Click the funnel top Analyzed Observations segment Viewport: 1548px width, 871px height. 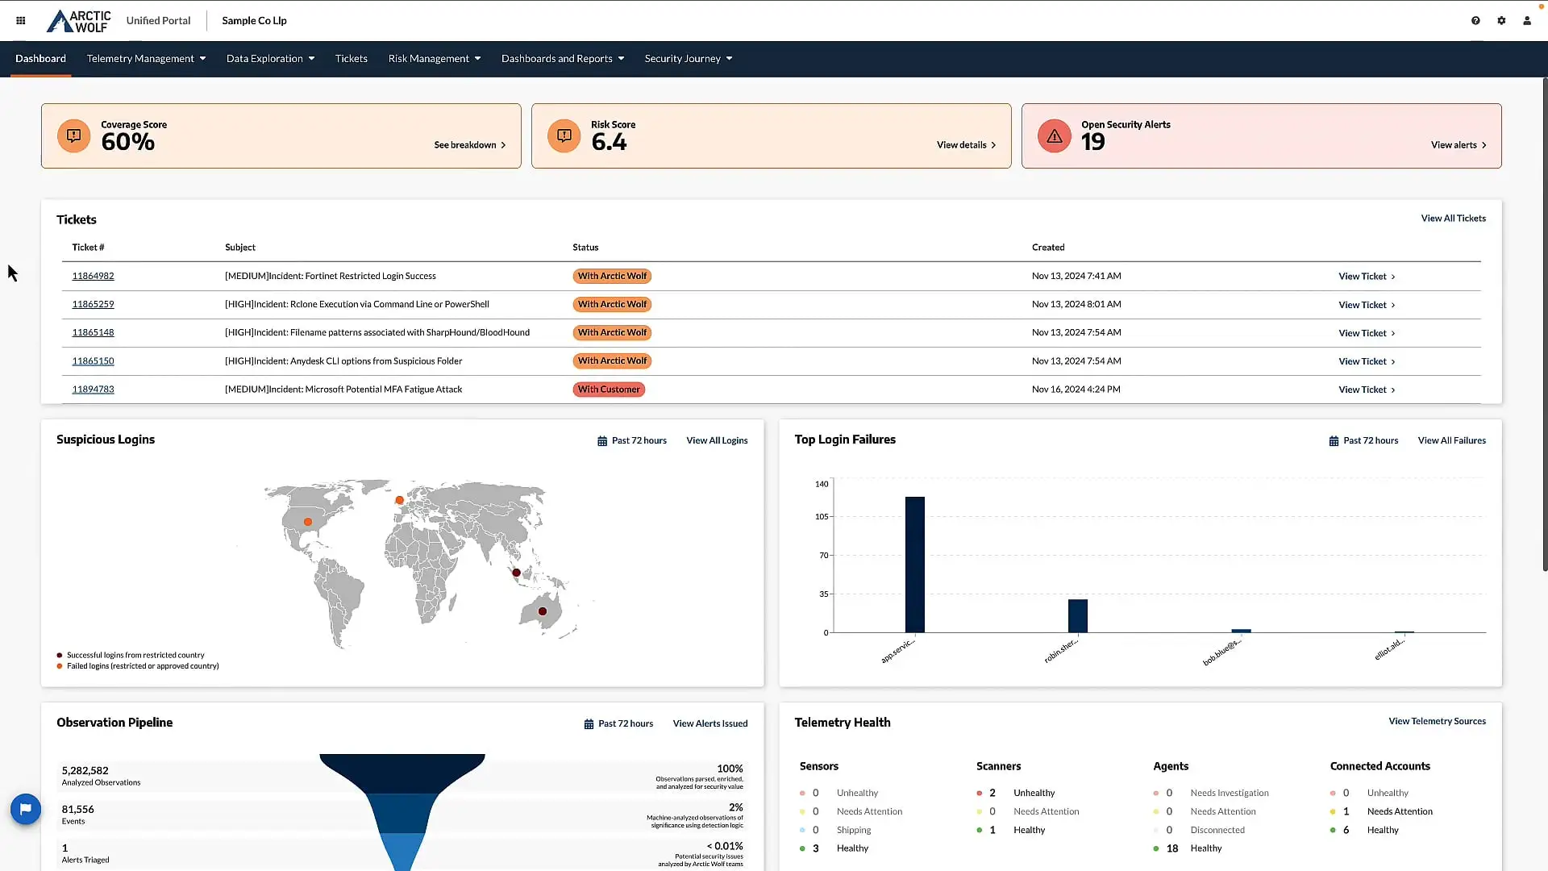(x=402, y=773)
